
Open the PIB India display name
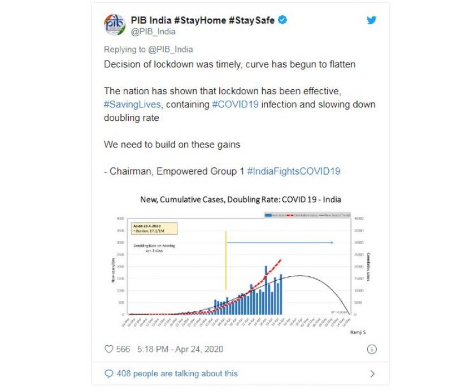[x=203, y=20]
